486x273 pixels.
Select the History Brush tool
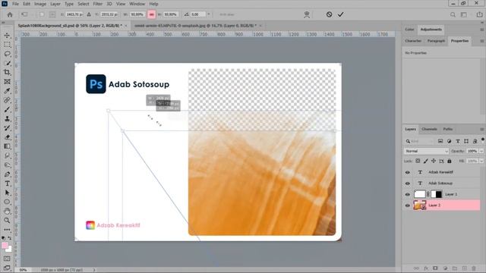click(7, 128)
